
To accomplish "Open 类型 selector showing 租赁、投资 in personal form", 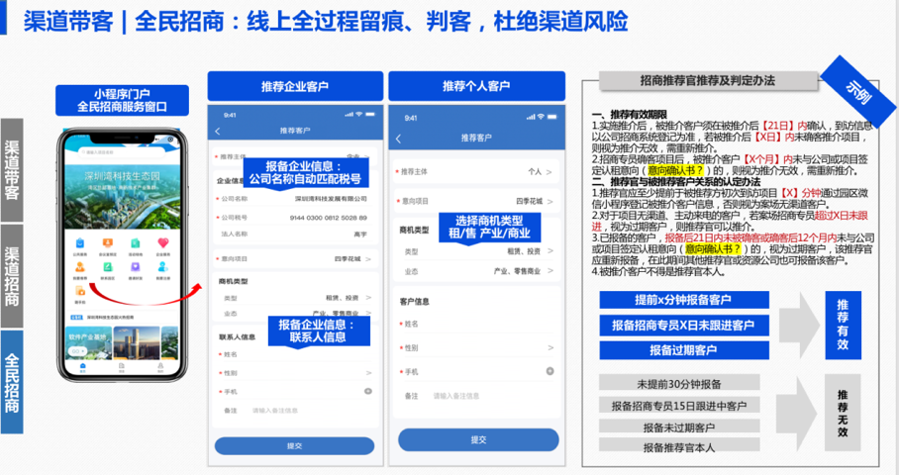I will pos(549,251).
